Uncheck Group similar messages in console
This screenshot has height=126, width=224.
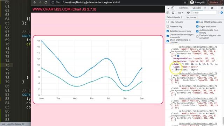point(168,36)
